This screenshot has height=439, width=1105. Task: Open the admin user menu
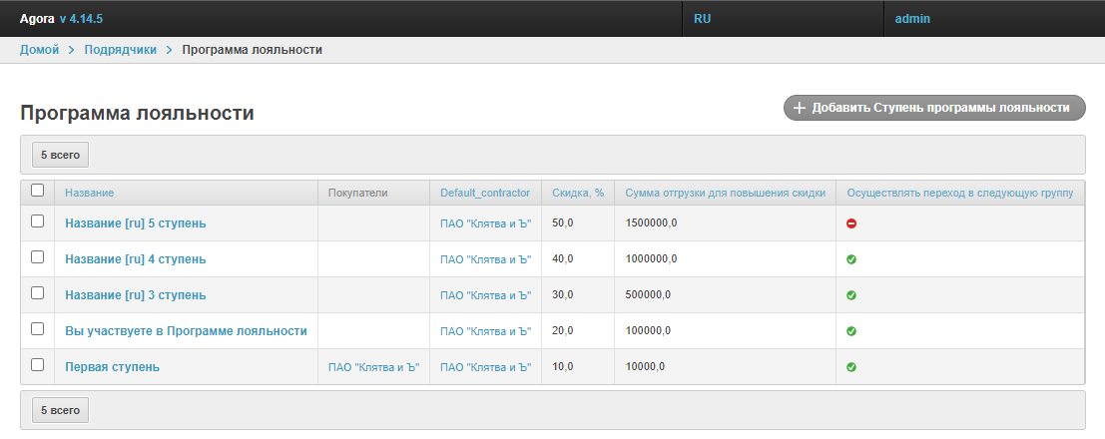tap(912, 19)
